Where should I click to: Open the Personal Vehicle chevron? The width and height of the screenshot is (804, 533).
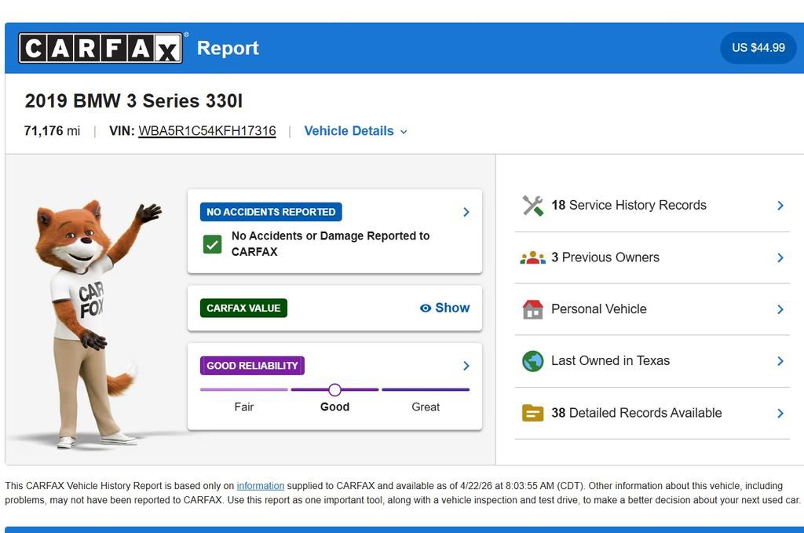click(x=780, y=309)
